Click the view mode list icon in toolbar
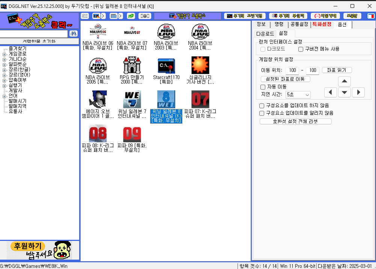This screenshot has height=269, width=376. point(85,16)
